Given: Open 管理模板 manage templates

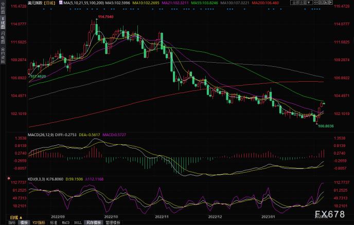Looking at the screenshot, I should (113, 222).
